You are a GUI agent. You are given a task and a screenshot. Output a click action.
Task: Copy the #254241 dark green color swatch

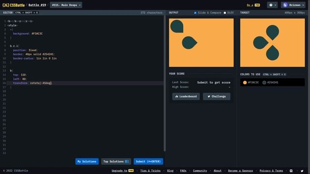pyautogui.click(x=270, y=83)
